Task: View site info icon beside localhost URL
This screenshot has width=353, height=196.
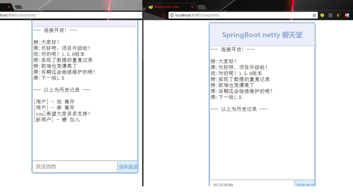Action: click(x=172, y=15)
